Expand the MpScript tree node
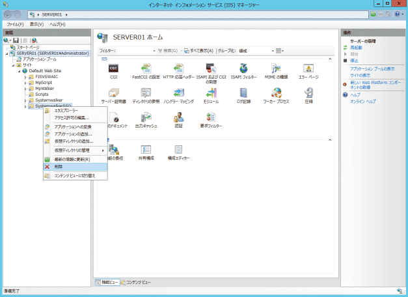 tap(25, 83)
